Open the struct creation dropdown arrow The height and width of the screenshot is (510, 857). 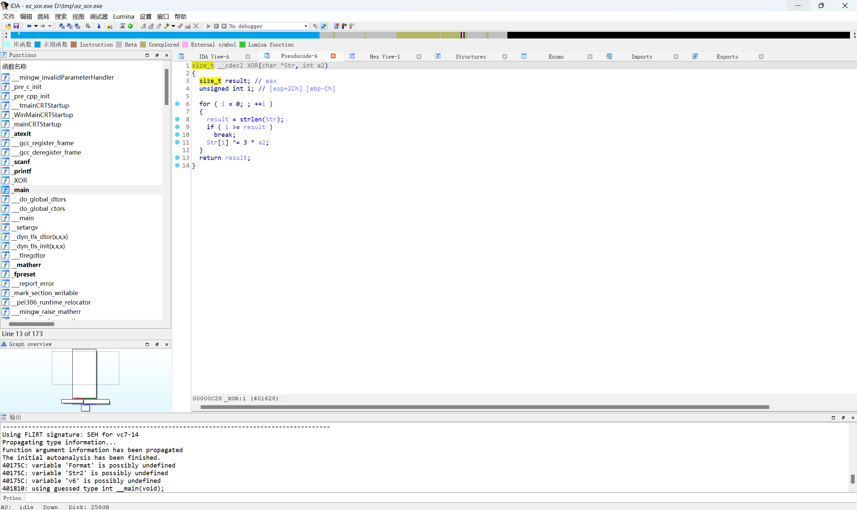[173, 26]
